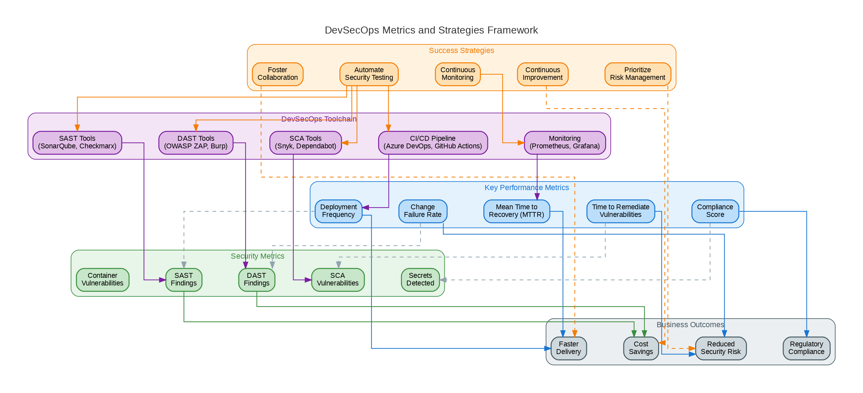Click the Prioritize Risk Management node

637,74
